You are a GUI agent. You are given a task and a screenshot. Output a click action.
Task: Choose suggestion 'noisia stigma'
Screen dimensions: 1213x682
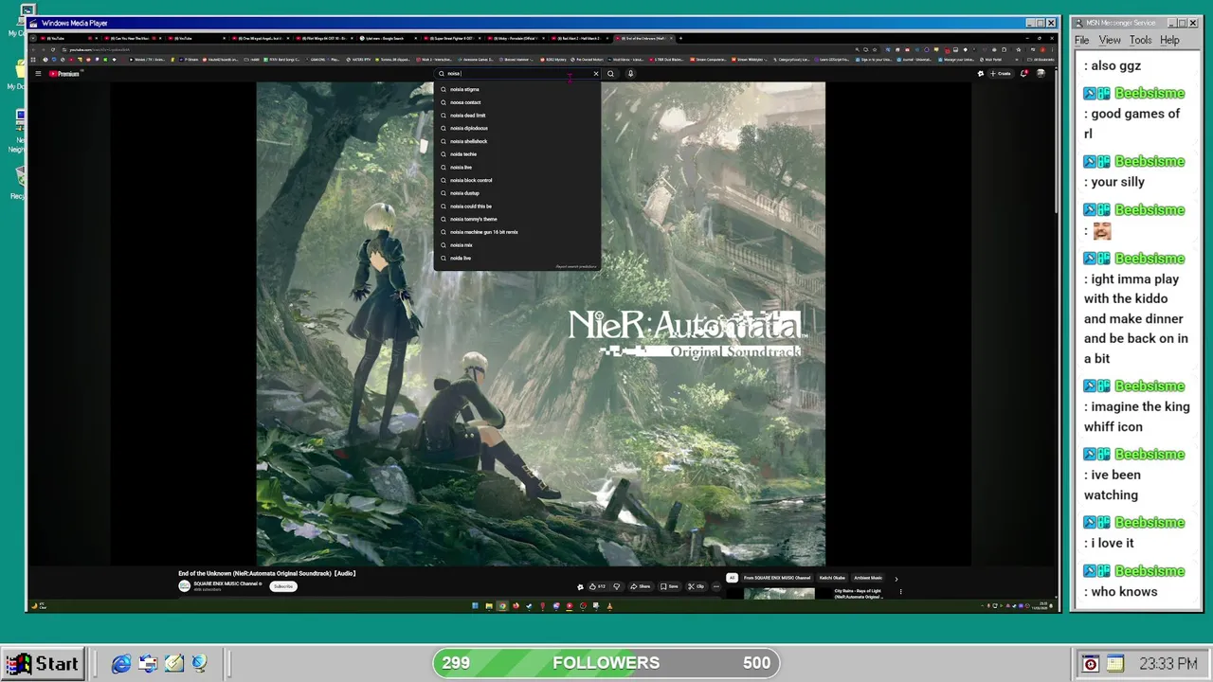point(516,89)
